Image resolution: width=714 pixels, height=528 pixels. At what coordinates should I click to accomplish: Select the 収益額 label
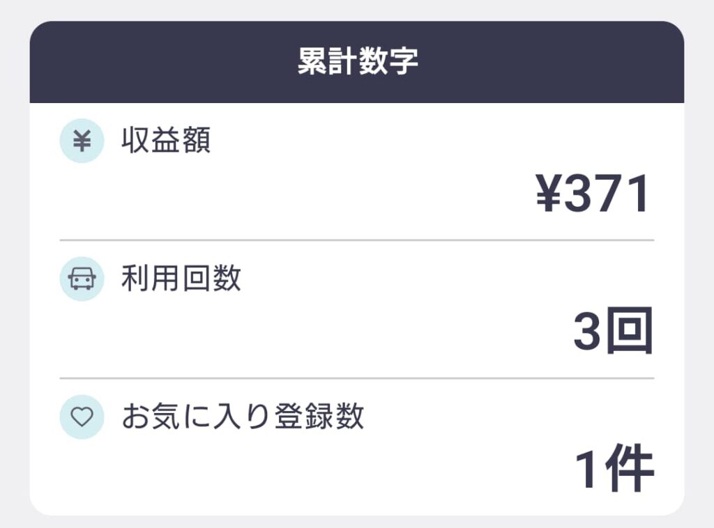click(166, 141)
